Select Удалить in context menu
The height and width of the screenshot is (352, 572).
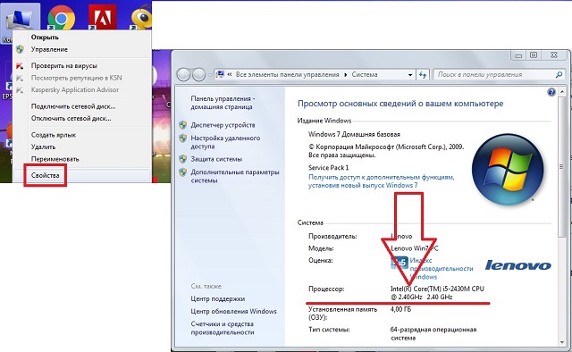click(x=44, y=147)
